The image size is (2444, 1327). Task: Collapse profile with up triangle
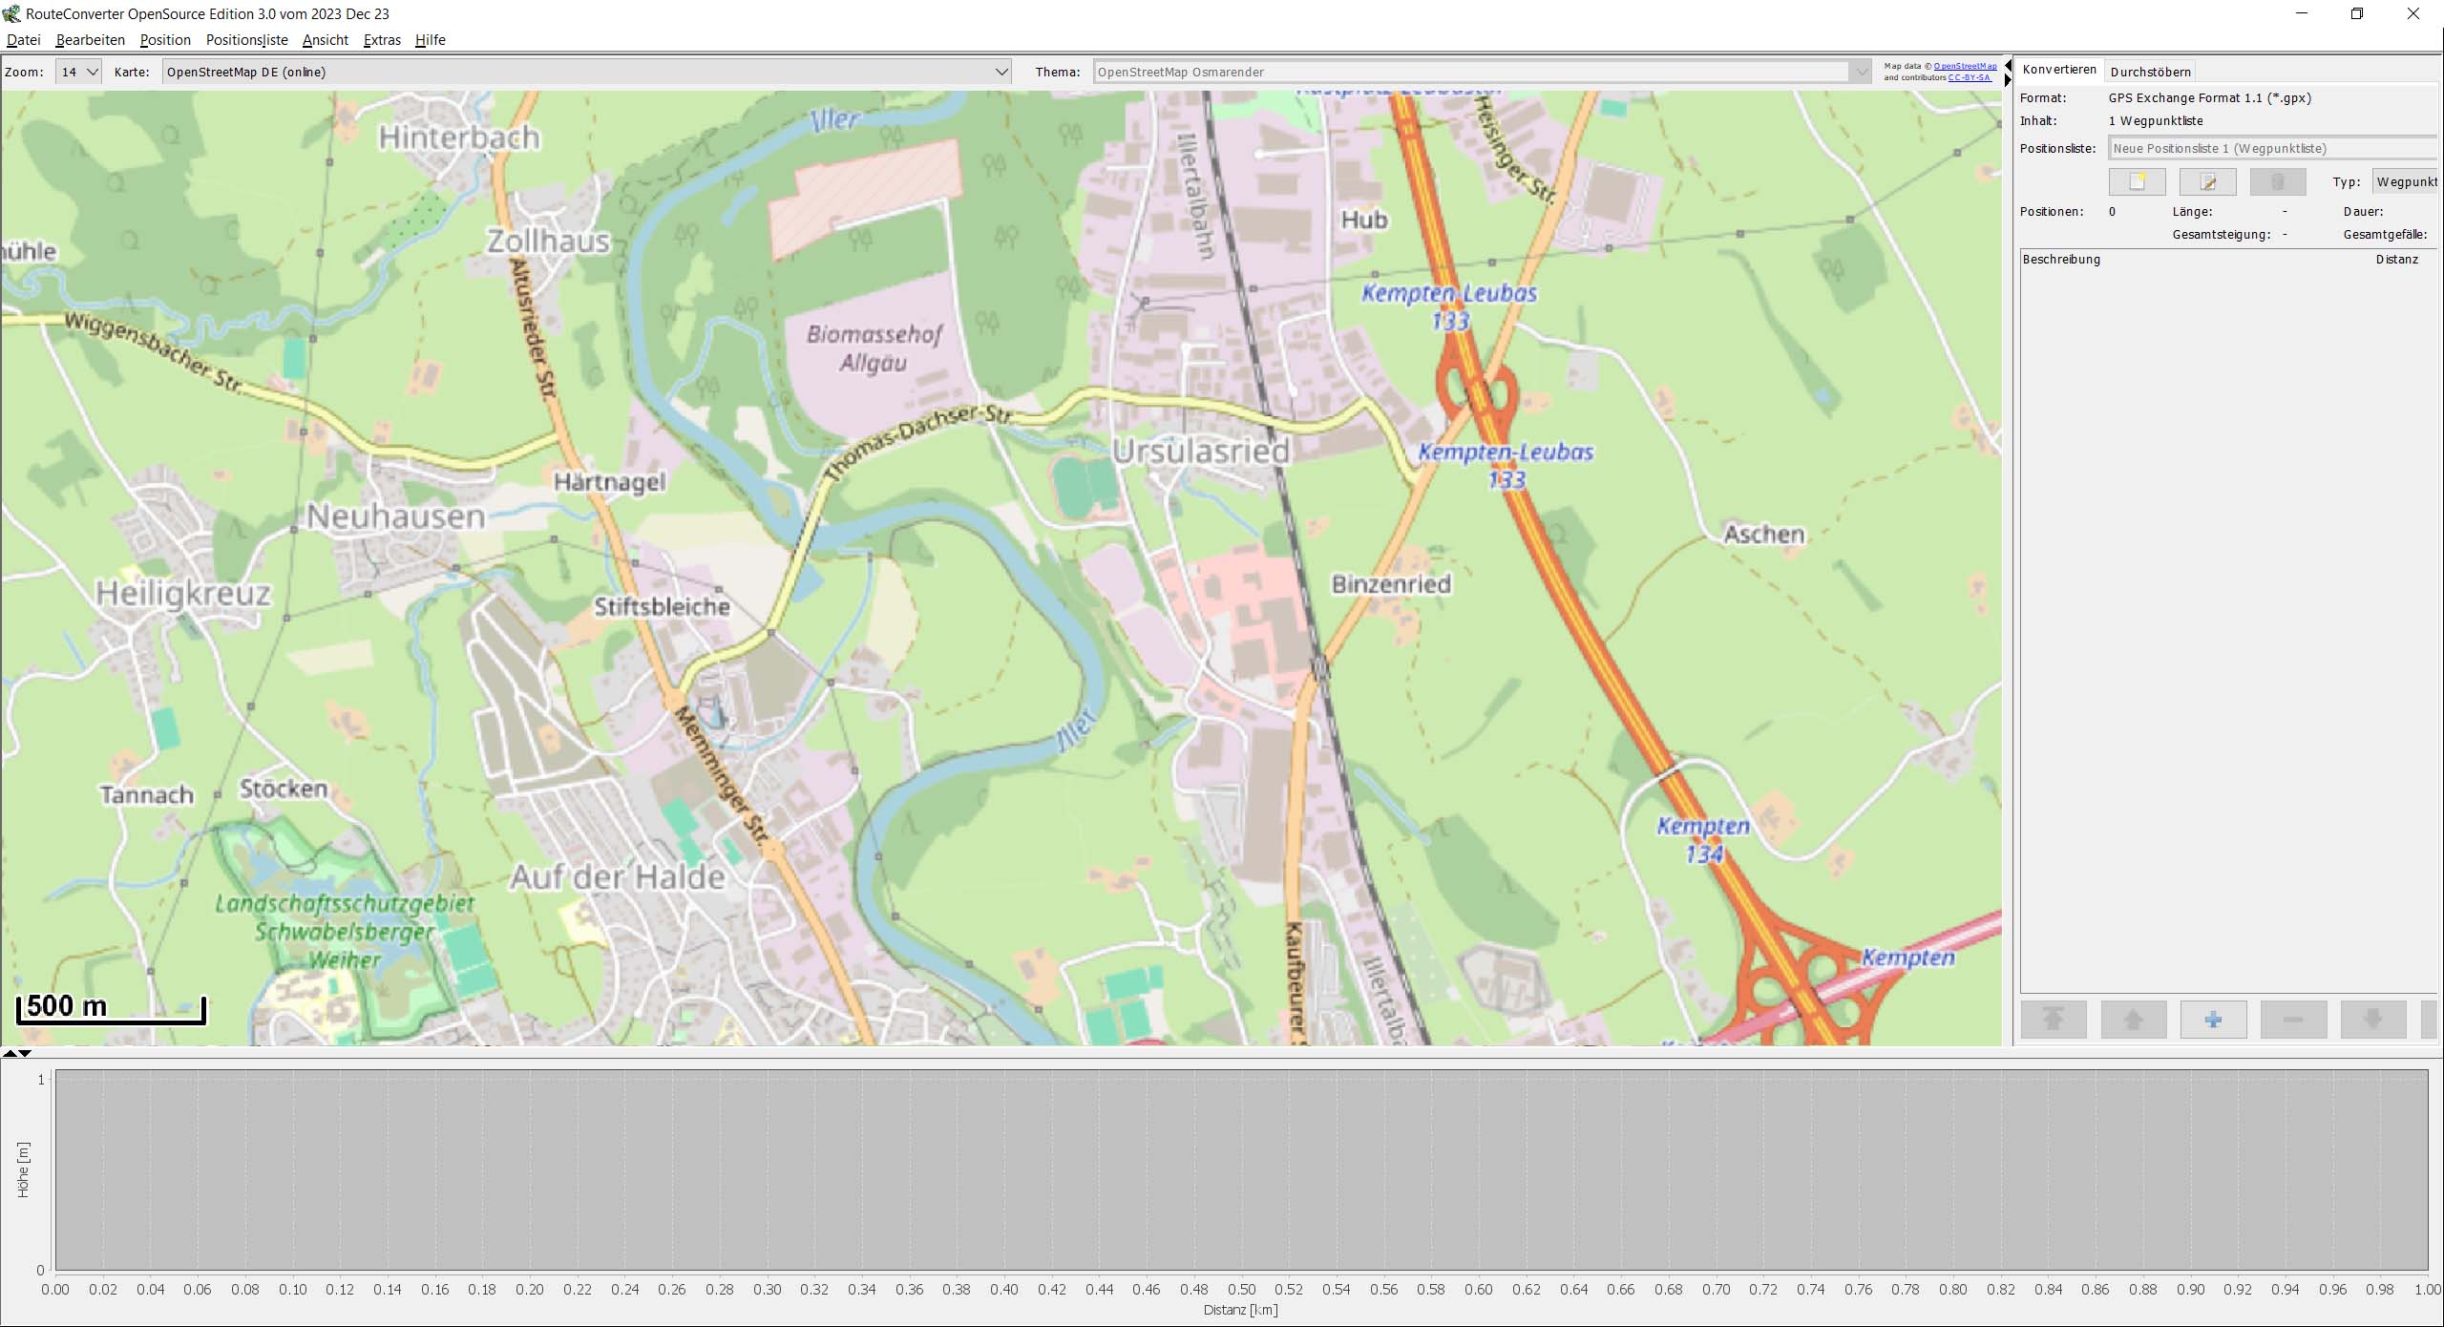(x=10, y=1053)
